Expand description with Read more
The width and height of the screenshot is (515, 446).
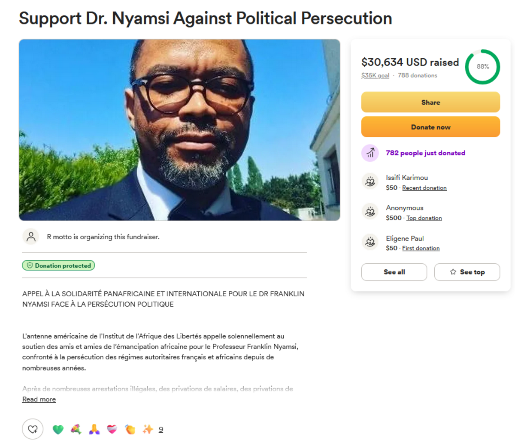coord(39,399)
